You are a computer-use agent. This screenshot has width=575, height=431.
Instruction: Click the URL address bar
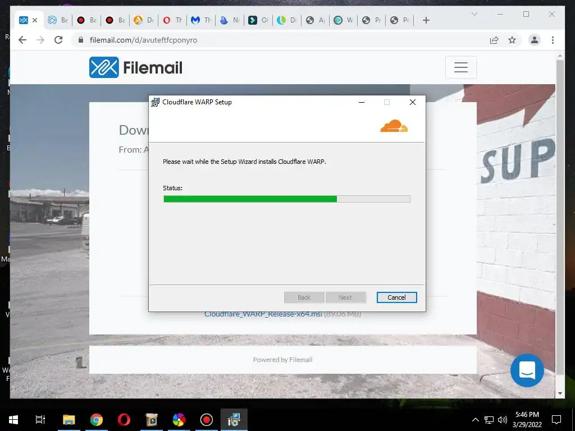click(x=282, y=40)
